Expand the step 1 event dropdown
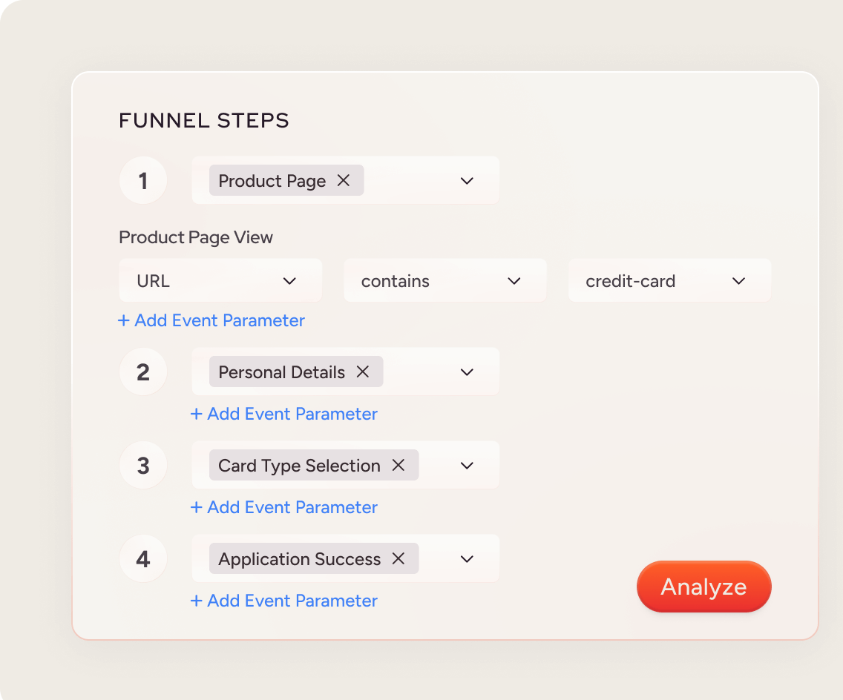 tap(467, 180)
